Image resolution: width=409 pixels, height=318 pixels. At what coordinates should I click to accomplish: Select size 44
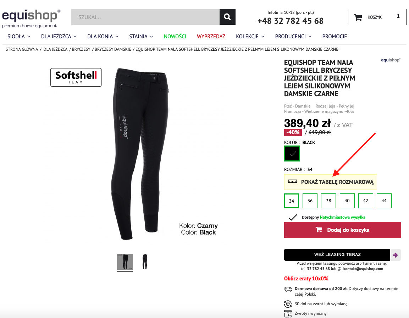(384, 201)
